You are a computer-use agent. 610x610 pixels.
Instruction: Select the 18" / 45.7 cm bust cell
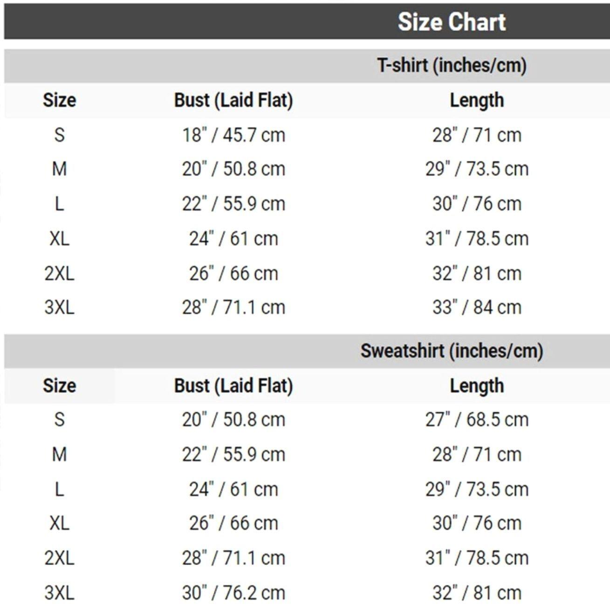233,135
